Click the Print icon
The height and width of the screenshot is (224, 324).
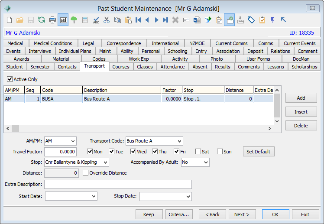pyautogui.click(x=52, y=20)
